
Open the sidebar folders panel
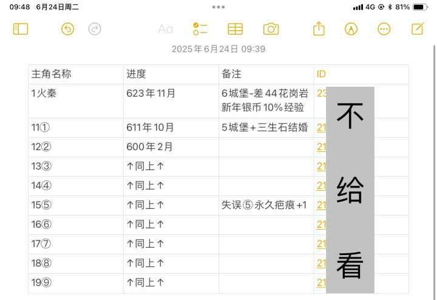click(21, 29)
